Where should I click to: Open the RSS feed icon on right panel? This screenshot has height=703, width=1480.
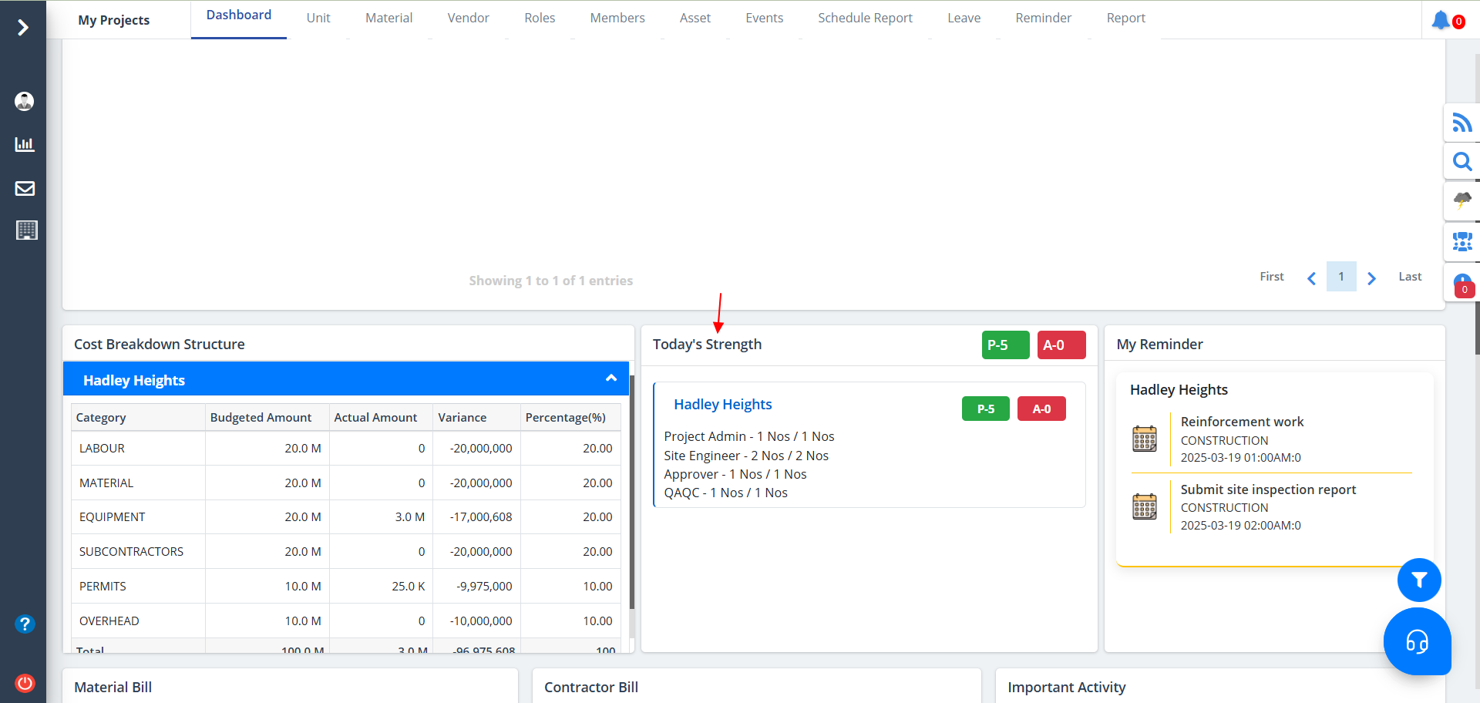(1461, 123)
